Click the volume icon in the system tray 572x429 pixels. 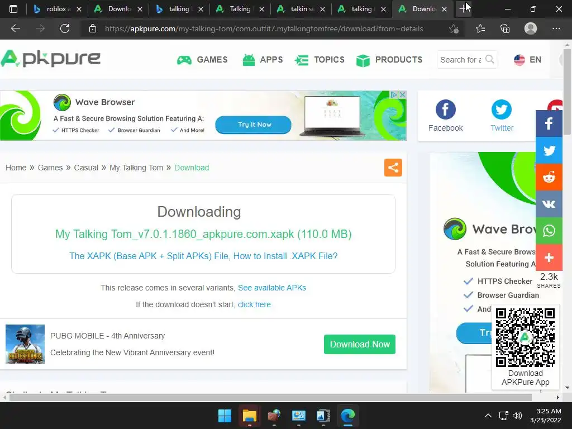[517, 416]
